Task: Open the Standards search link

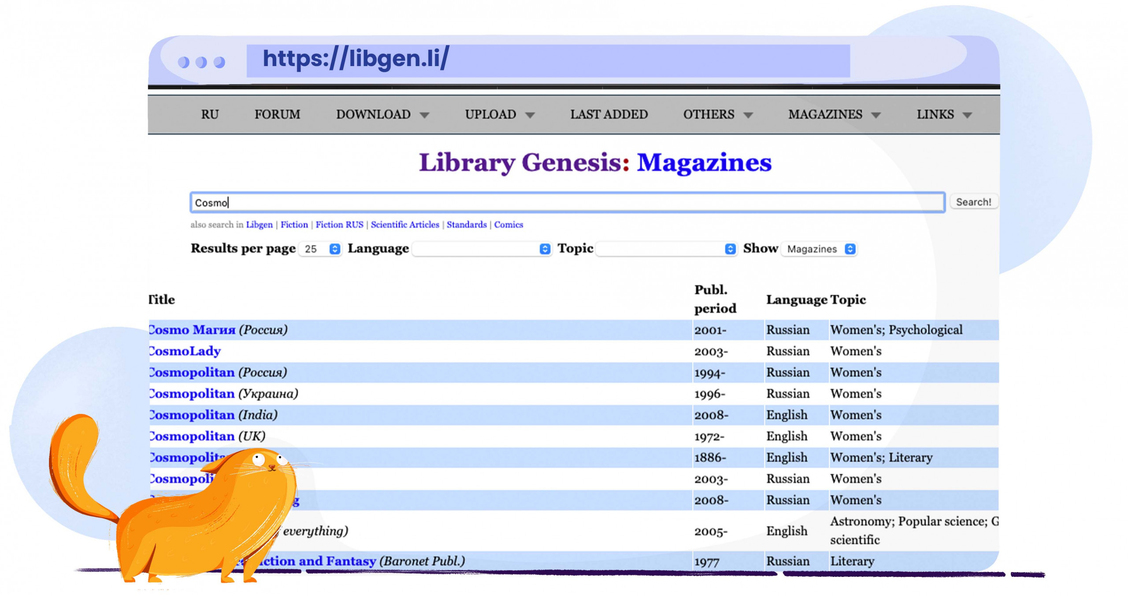Action: pos(467,225)
